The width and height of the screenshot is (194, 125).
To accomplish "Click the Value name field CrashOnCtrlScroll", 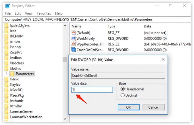I will [x=118, y=76].
